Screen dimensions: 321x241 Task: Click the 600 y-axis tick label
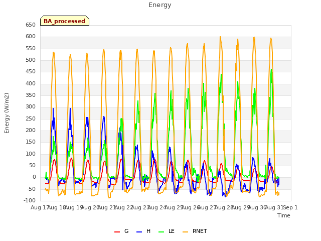click(31, 37)
